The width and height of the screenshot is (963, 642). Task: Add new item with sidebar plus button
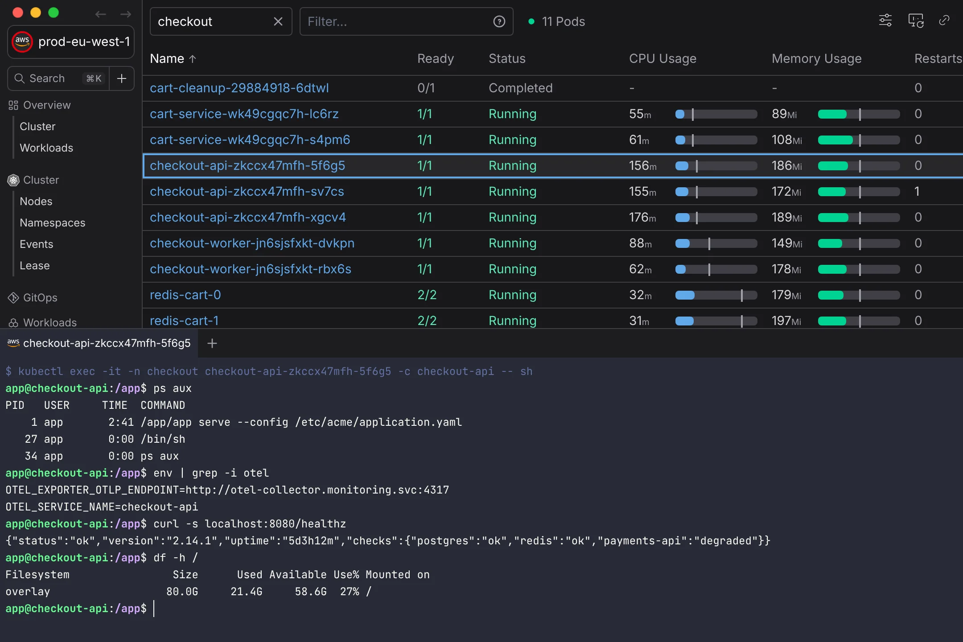(122, 78)
